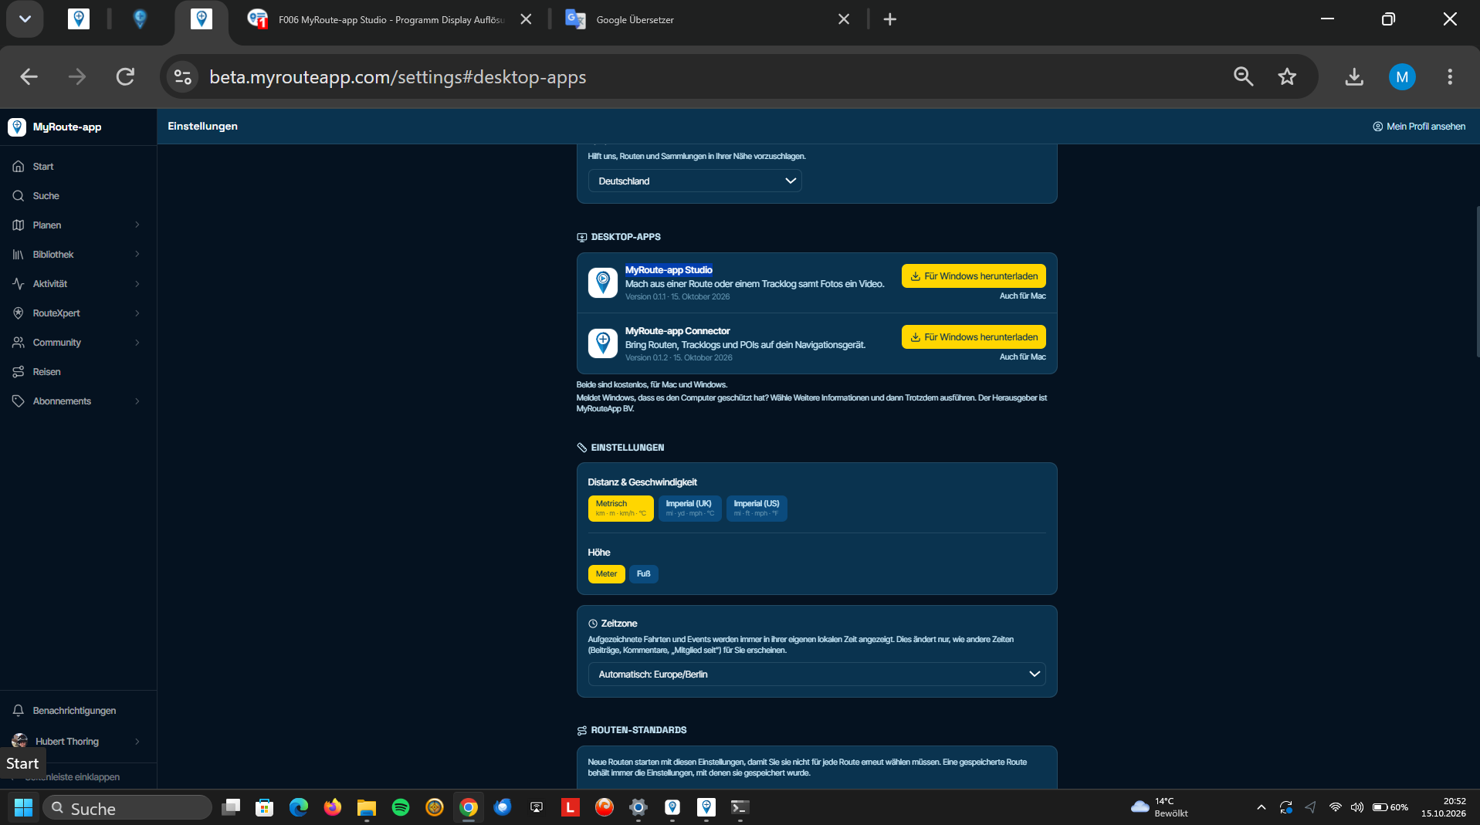Expand the Aktivität submenu chevron

[x=137, y=283]
